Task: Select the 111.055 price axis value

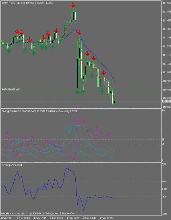Action: (x=167, y=72)
